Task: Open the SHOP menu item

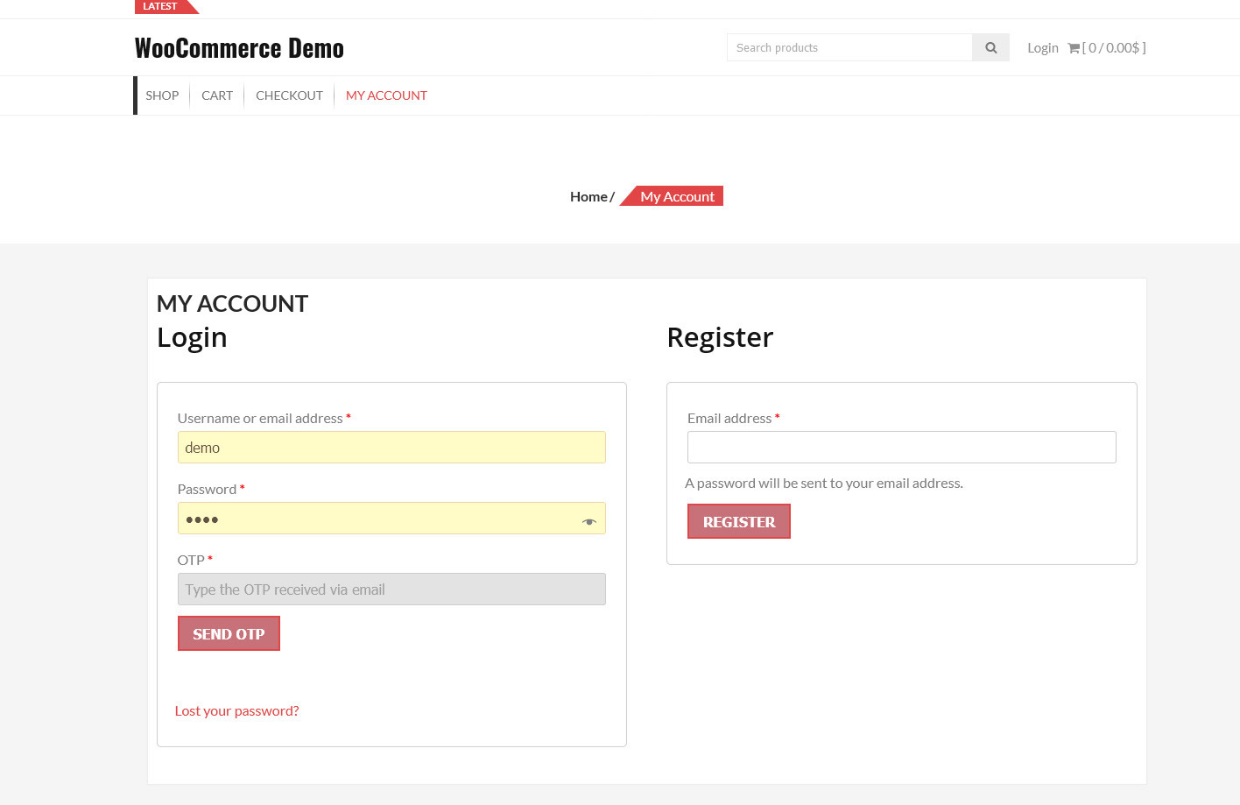Action: [162, 95]
